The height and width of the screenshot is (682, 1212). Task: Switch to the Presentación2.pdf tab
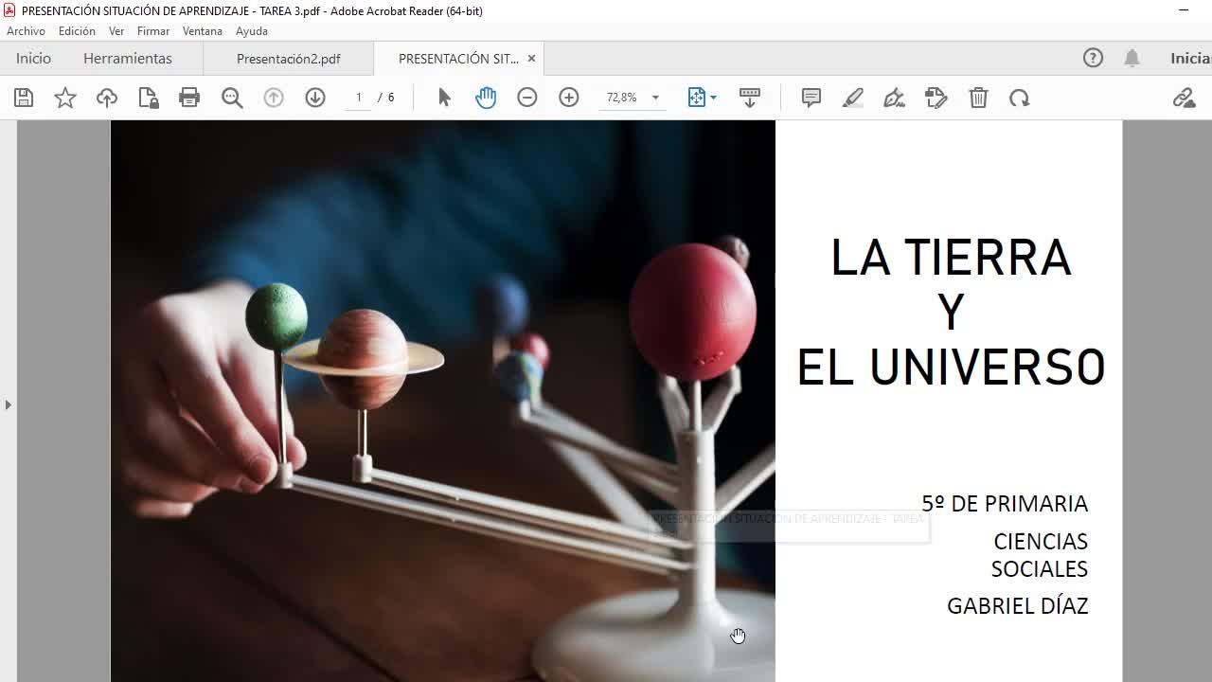(x=288, y=59)
